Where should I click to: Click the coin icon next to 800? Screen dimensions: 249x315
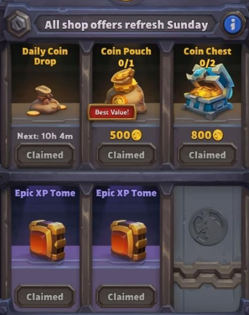(218, 135)
